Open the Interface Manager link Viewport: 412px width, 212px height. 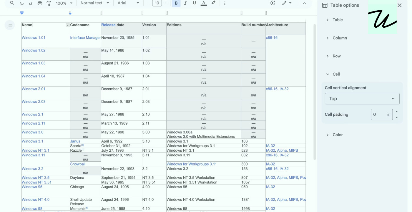85,38
